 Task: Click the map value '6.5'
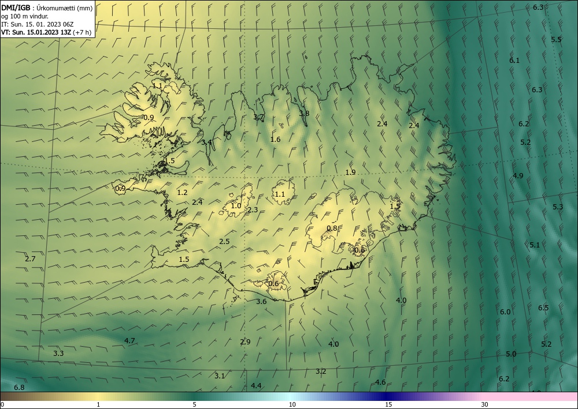[543, 308]
